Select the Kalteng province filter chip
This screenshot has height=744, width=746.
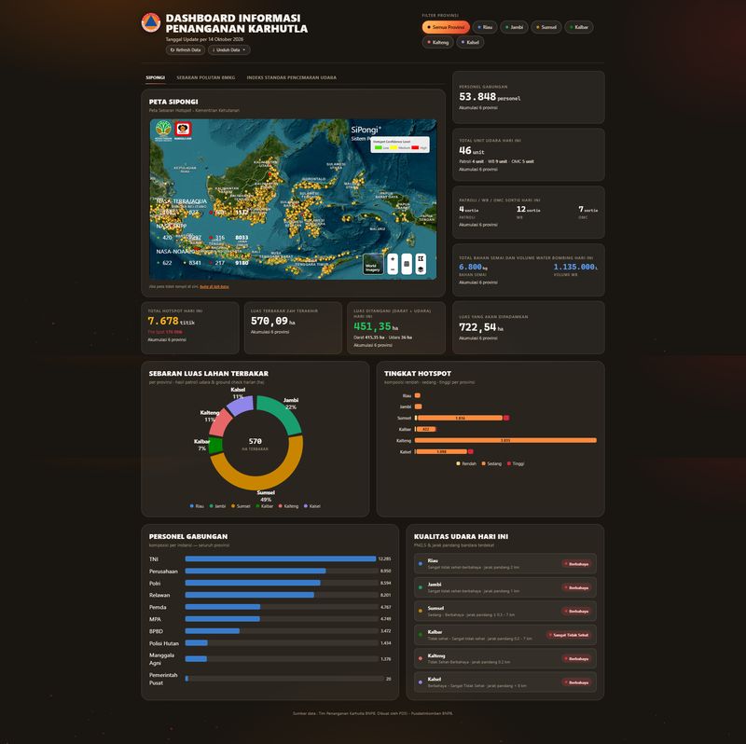click(437, 42)
